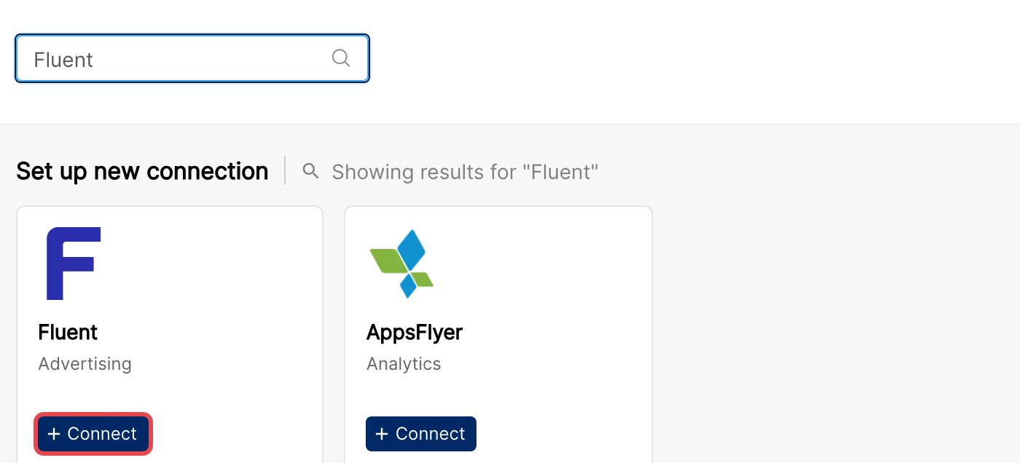The width and height of the screenshot is (1020, 463).
Task: Click the "Advertising" category label
Action: (85, 364)
